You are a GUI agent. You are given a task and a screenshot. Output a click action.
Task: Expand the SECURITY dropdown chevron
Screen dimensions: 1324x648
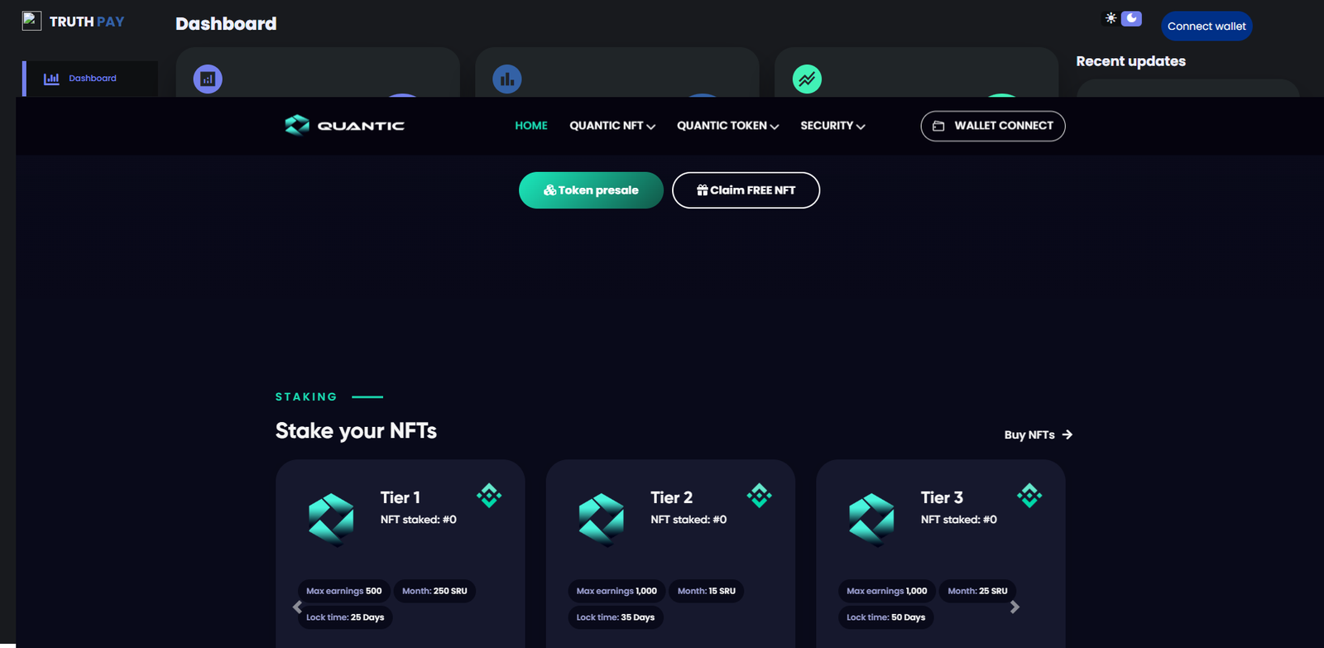[861, 127]
